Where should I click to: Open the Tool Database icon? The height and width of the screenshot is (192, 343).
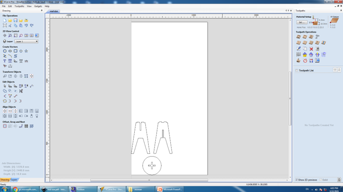299,54
